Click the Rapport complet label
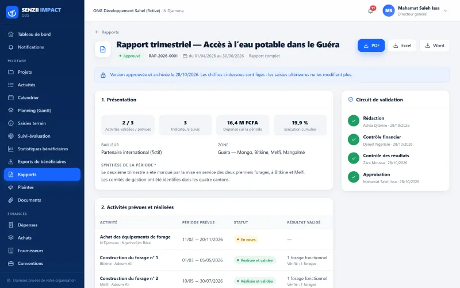The image size is (460, 288). click(264, 56)
